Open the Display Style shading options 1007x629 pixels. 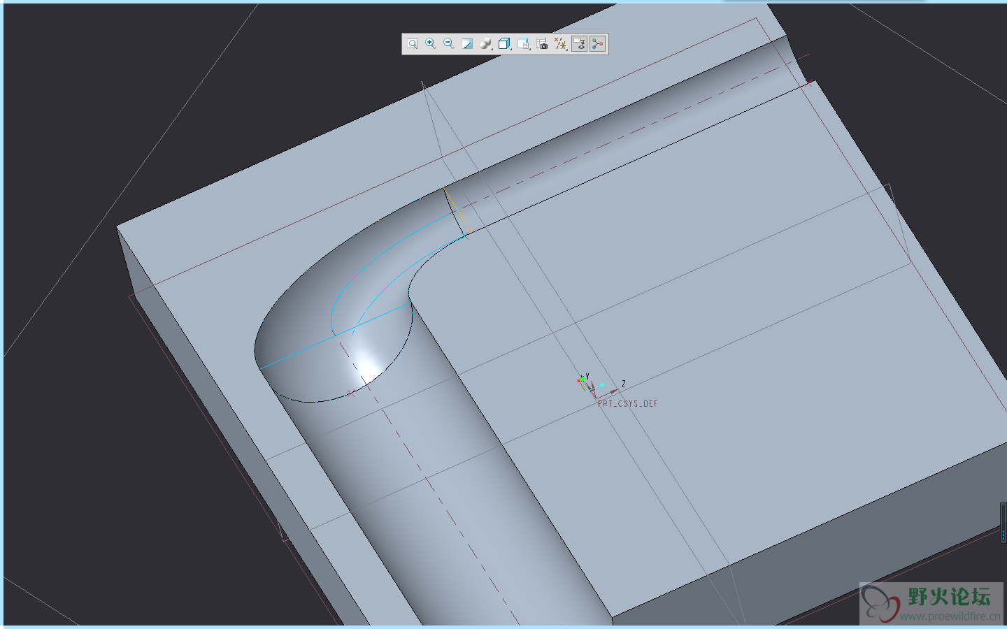click(x=486, y=44)
